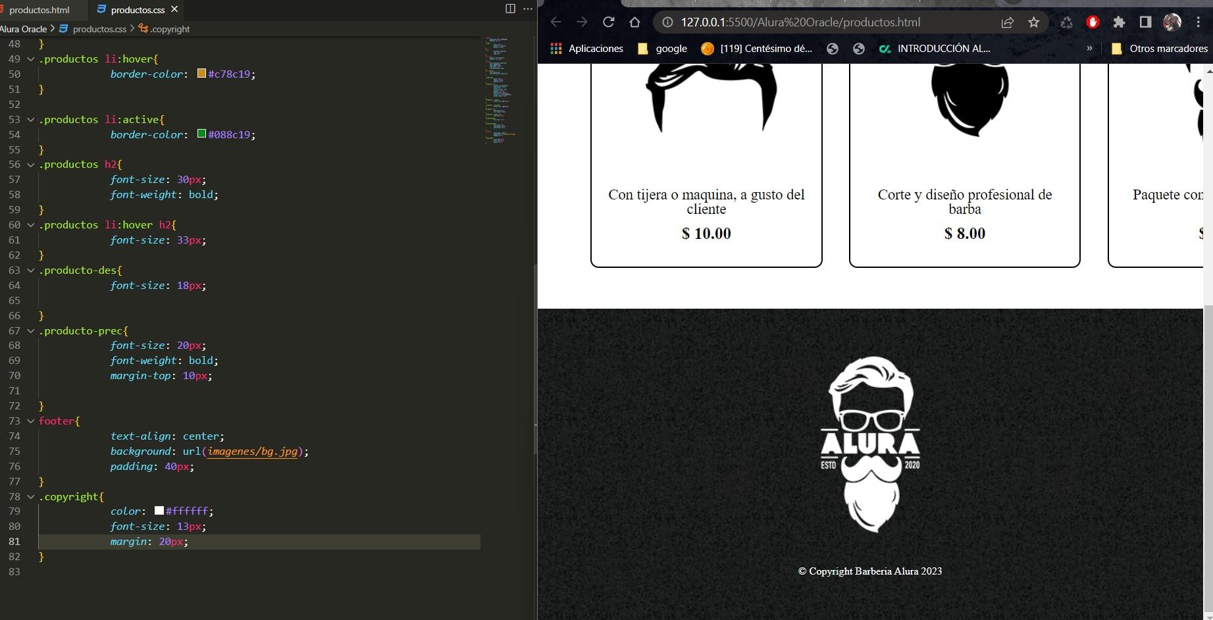
Task: Click the browser back arrow
Action: click(556, 22)
